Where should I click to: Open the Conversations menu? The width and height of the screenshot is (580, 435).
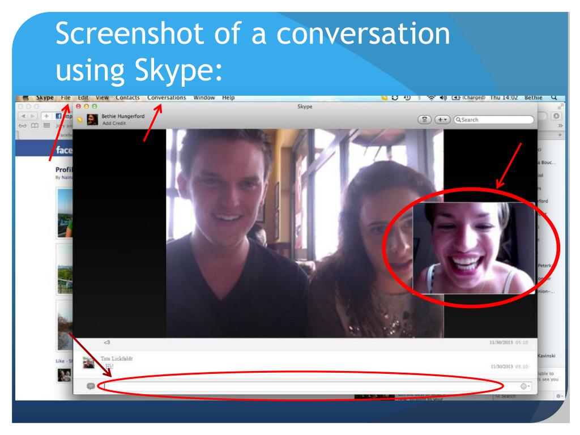(167, 97)
